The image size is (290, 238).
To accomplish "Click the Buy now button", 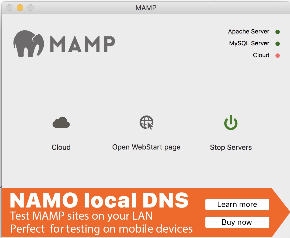I will click(x=237, y=222).
